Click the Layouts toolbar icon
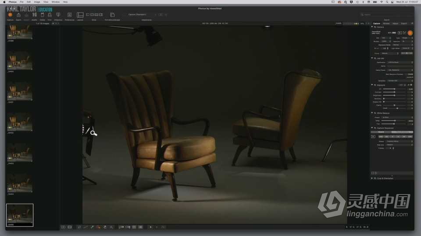The width and height of the screenshot is (421, 236). pos(80,15)
